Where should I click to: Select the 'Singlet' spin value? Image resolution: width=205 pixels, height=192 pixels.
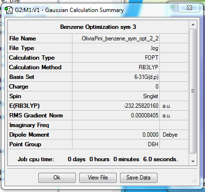(150, 96)
